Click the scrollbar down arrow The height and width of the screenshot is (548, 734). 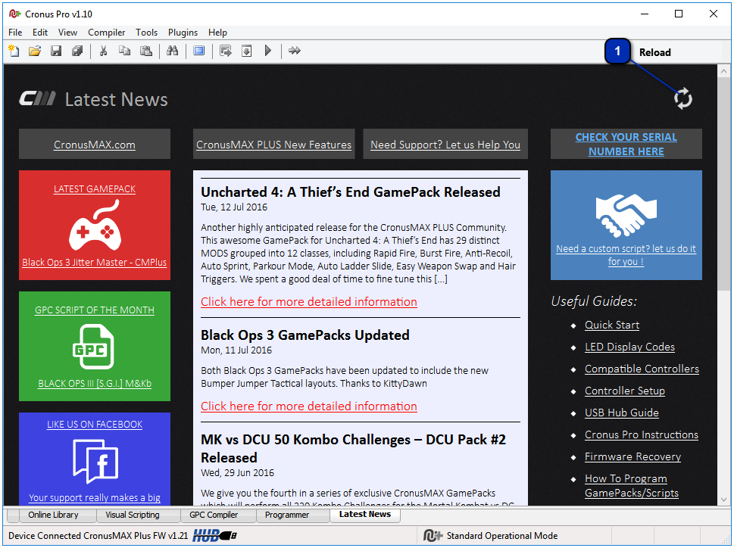(x=723, y=499)
